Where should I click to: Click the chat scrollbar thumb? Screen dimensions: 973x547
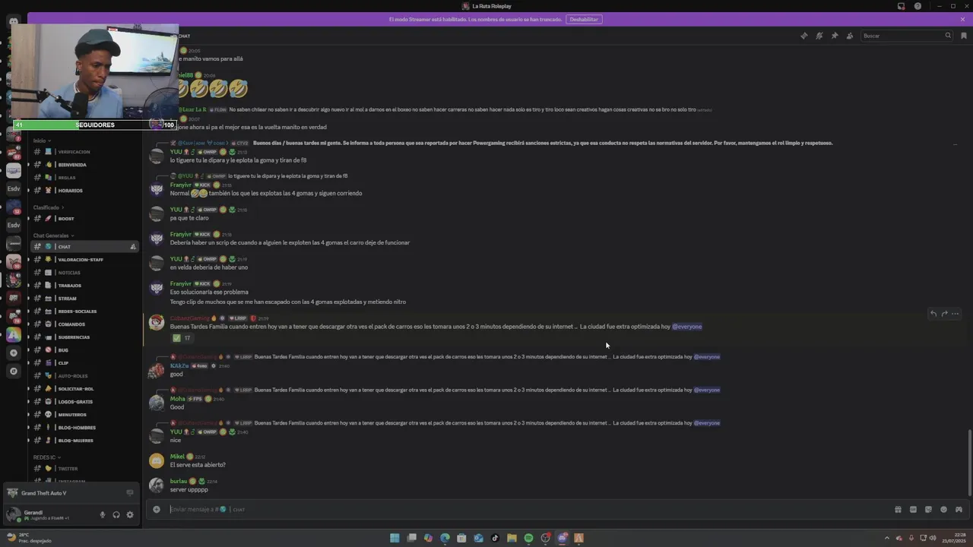[969, 462]
